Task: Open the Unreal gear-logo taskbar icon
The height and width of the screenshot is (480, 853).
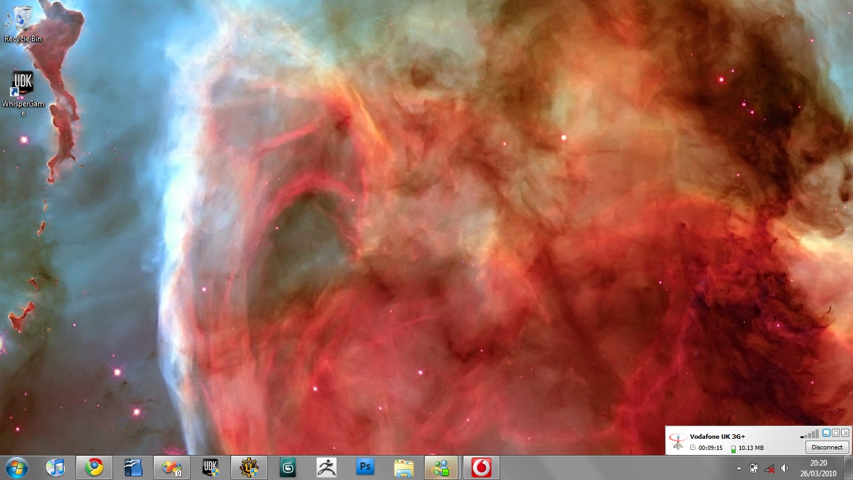Action: pos(249,467)
